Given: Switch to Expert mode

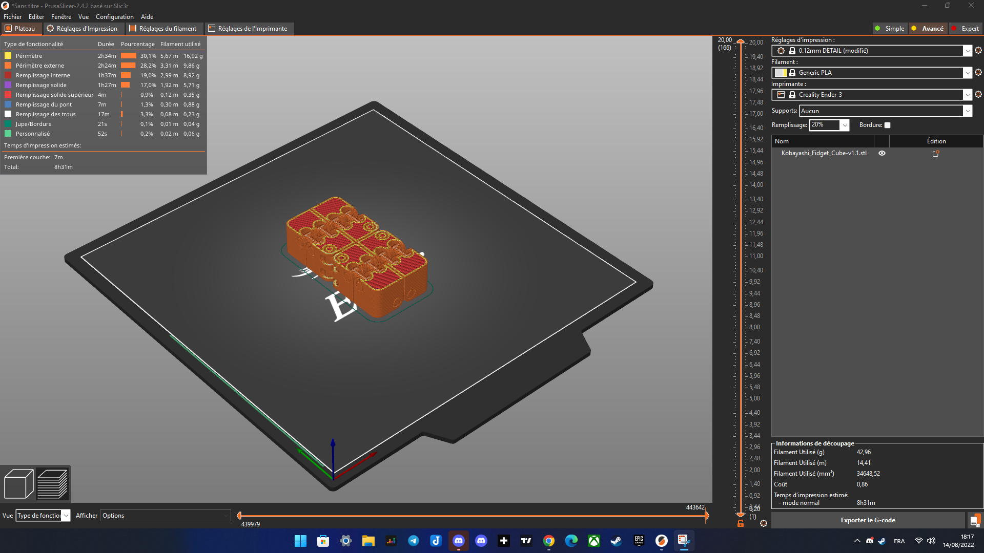Looking at the screenshot, I should click(x=966, y=29).
